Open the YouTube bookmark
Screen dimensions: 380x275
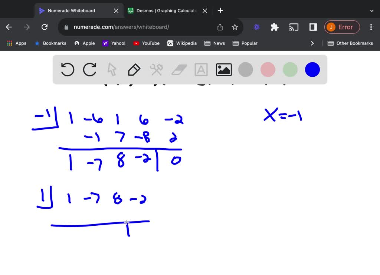point(146,43)
